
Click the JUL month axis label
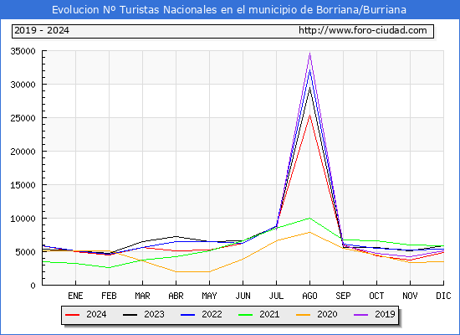coord(276,296)
